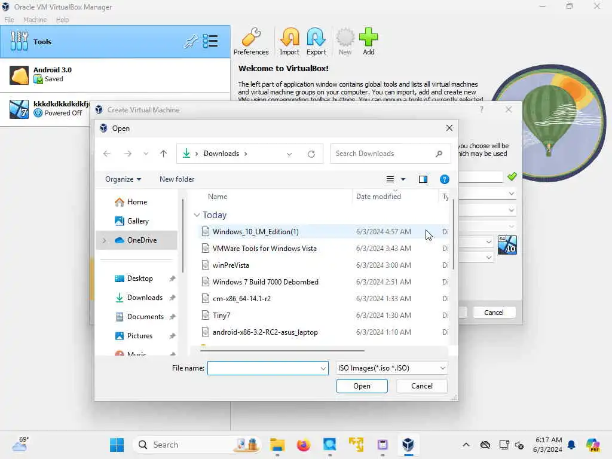Click taskbar Search box
The height and width of the screenshot is (459, 612).
(x=197, y=445)
